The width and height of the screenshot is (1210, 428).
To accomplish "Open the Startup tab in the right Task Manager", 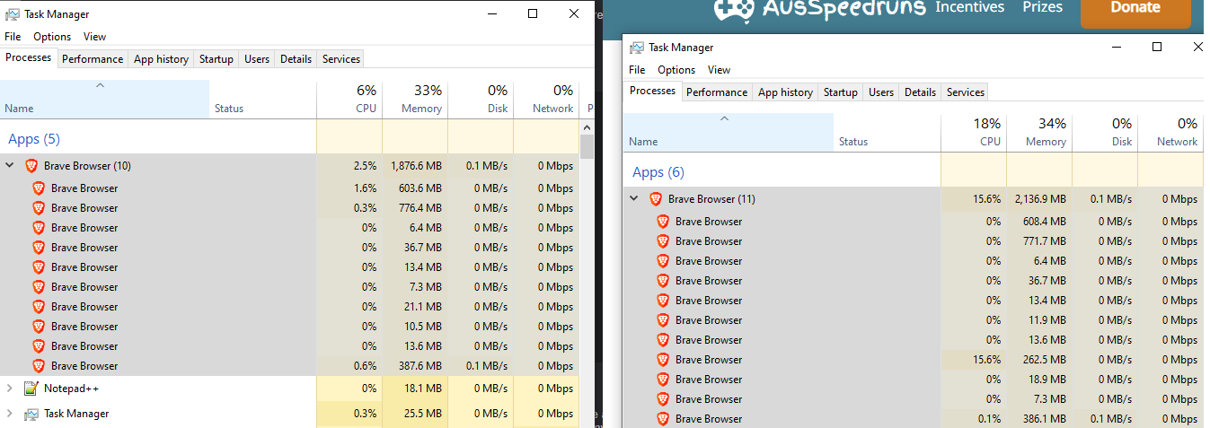I will [841, 92].
